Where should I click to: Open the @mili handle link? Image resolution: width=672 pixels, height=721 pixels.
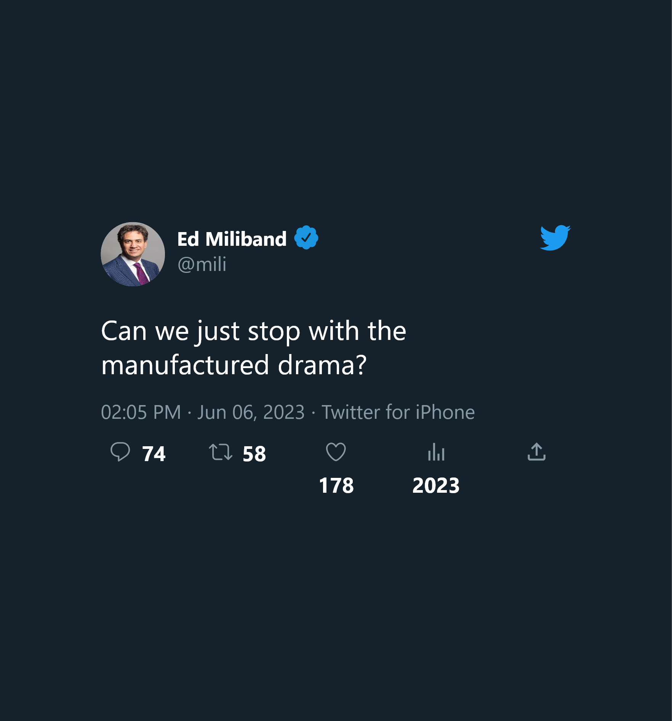click(202, 264)
